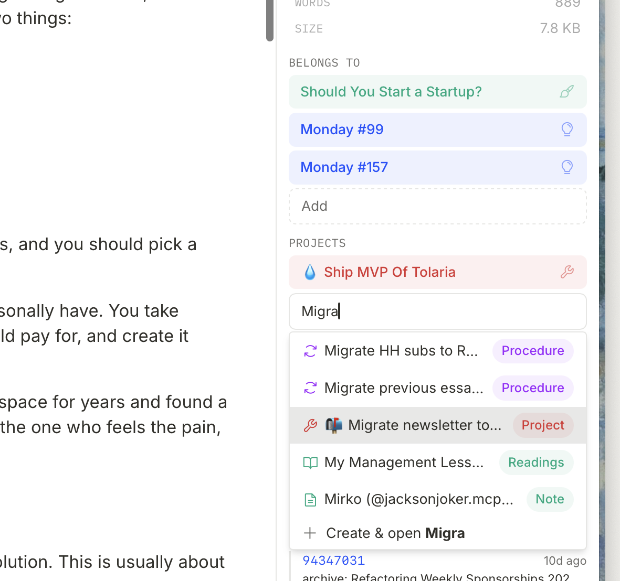This screenshot has width=620, height=581.
Task: Click the plus icon for Create & open
Action: point(310,533)
